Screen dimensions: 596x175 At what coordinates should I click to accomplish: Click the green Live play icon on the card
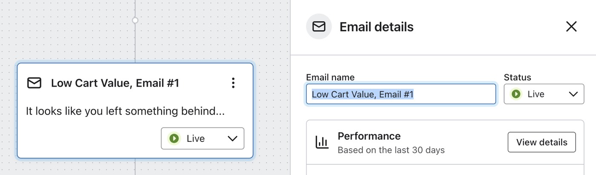(174, 138)
